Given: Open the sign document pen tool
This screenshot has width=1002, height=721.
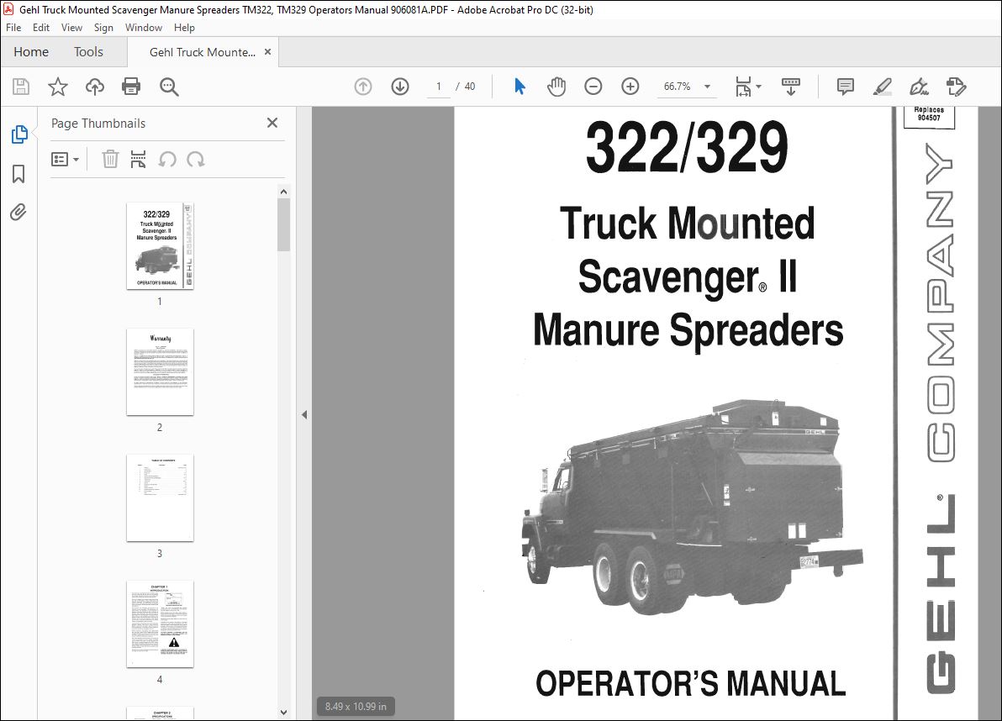Looking at the screenshot, I should (x=919, y=87).
